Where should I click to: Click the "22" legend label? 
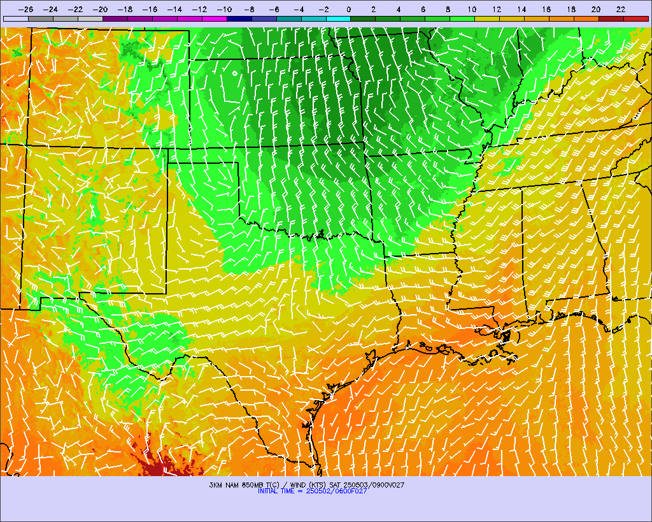tap(621, 9)
